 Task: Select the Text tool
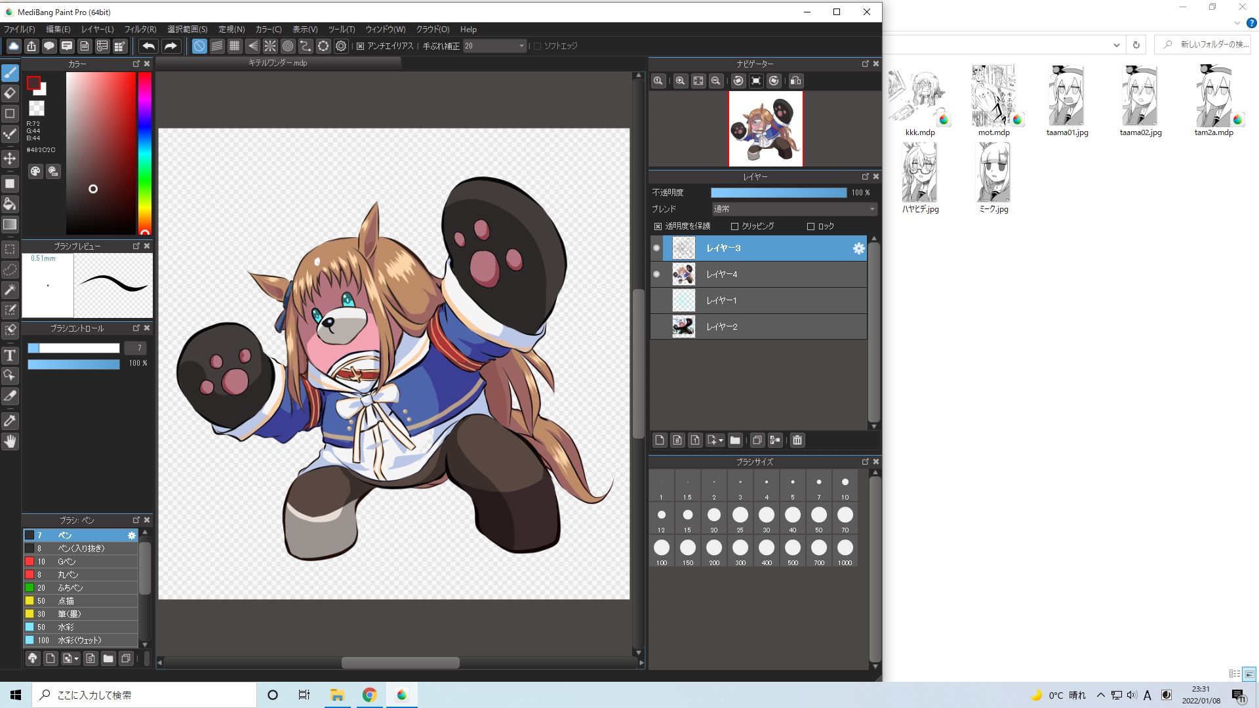point(10,355)
